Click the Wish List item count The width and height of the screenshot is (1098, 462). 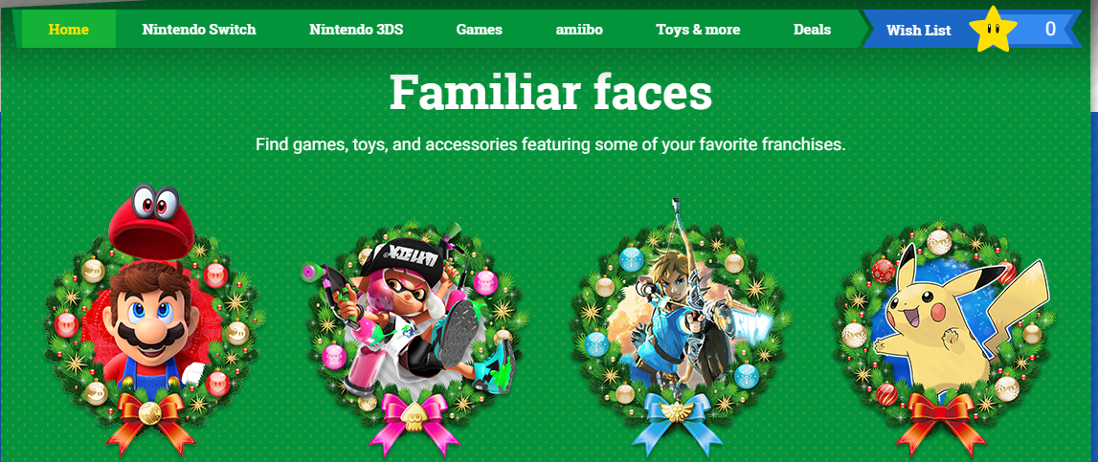1050,29
